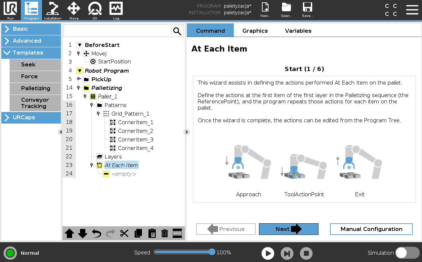
Task: Open the Installation tab icon
Action: [53, 11]
